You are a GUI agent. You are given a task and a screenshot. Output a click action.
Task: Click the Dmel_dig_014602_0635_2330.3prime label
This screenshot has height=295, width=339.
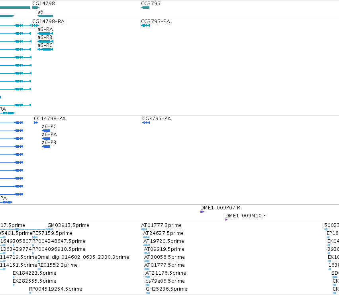(83, 257)
